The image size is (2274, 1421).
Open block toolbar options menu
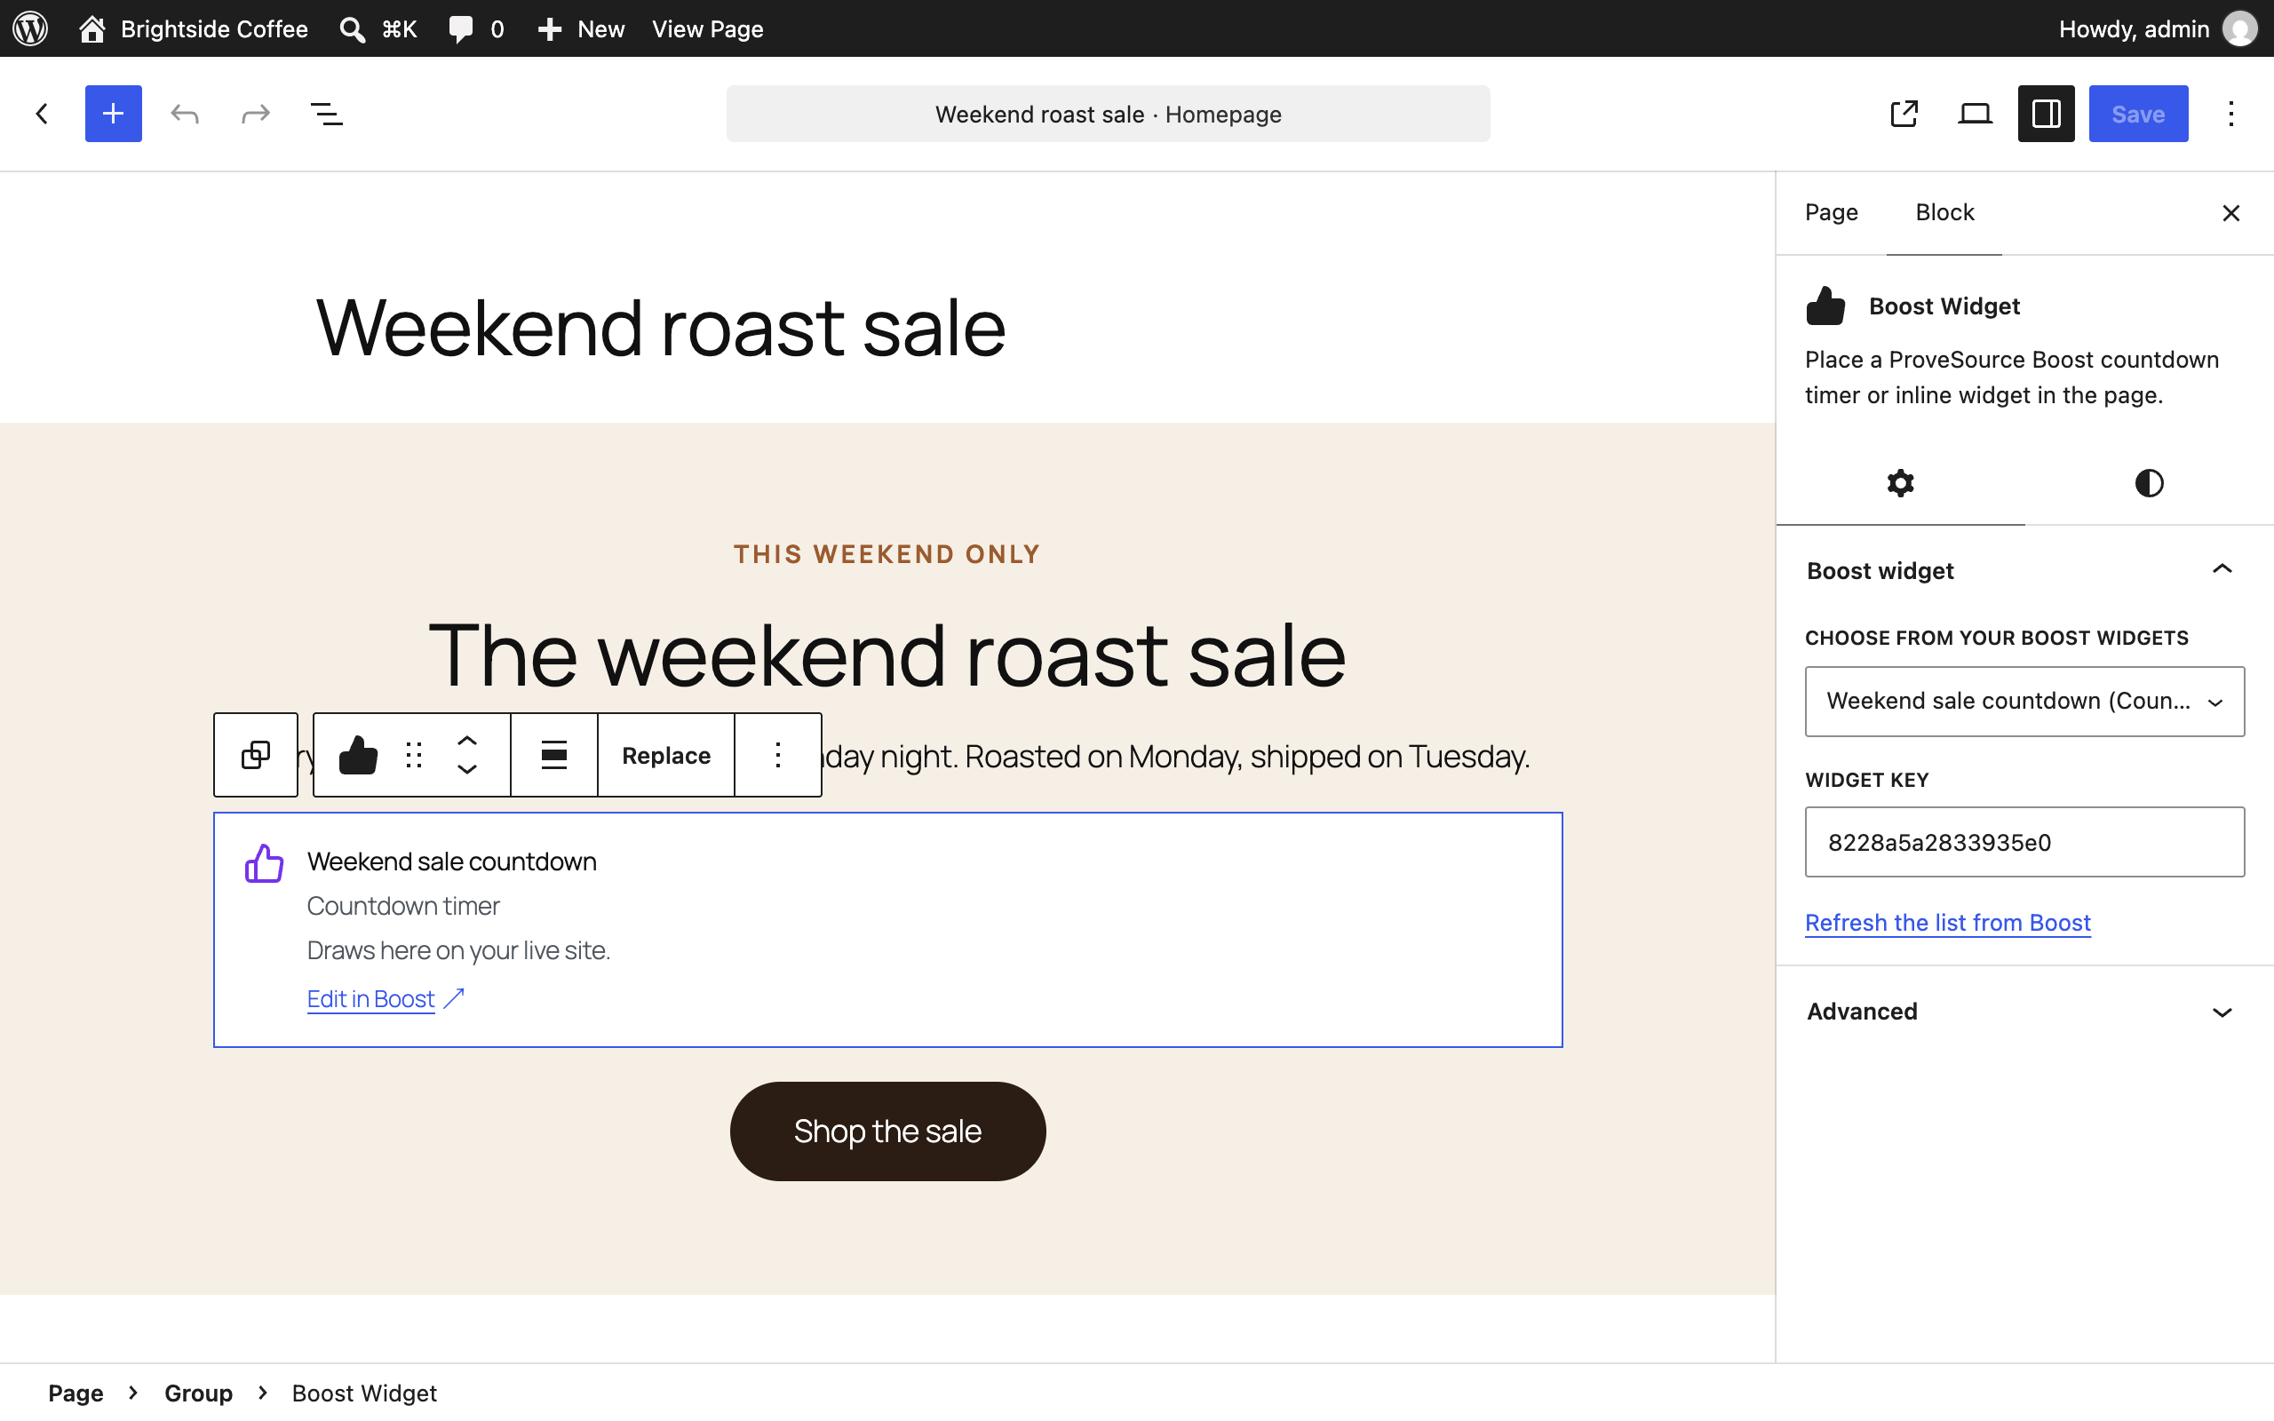(778, 755)
